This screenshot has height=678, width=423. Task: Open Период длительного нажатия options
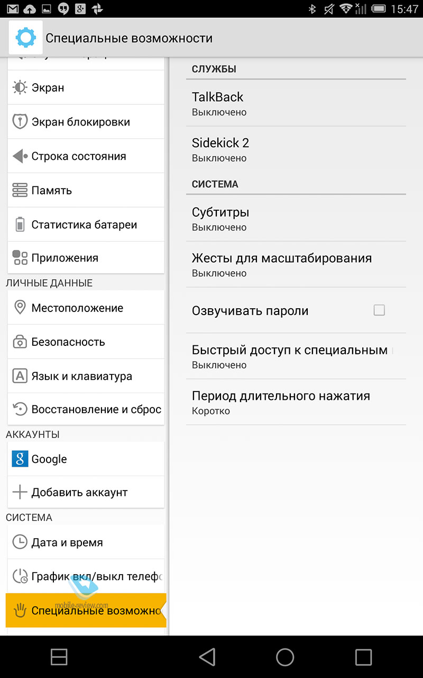coord(296,402)
